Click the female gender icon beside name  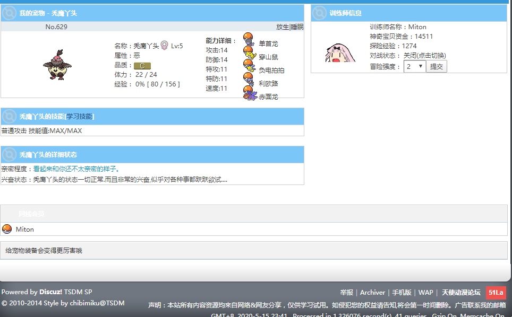point(165,45)
